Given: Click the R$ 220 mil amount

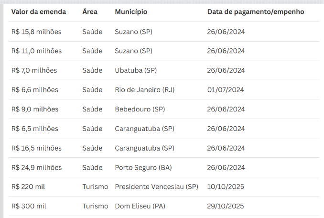Looking at the screenshot, I should (28, 186).
